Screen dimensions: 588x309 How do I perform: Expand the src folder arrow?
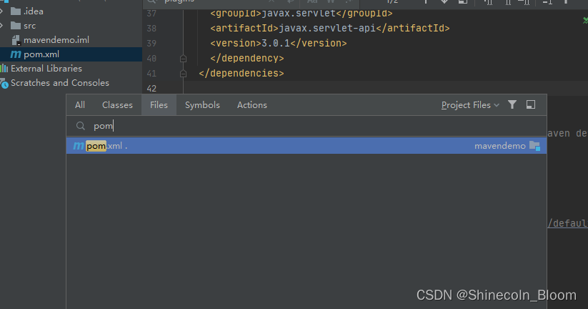point(1,26)
